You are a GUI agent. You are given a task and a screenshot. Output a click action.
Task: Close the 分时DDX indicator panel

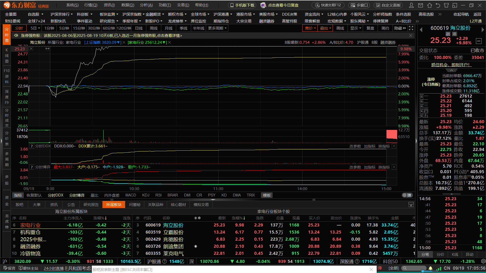(x=394, y=146)
